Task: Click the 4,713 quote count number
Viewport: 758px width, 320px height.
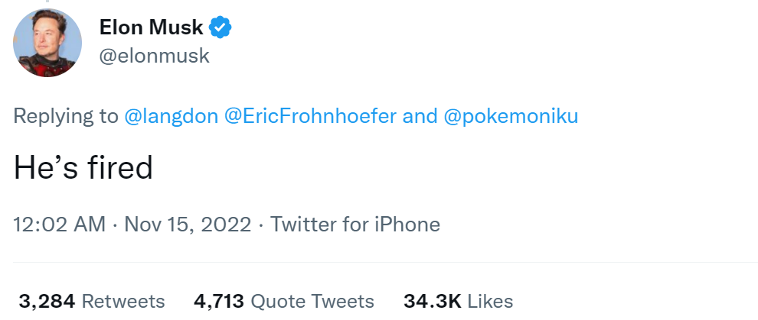Action: coord(219,301)
